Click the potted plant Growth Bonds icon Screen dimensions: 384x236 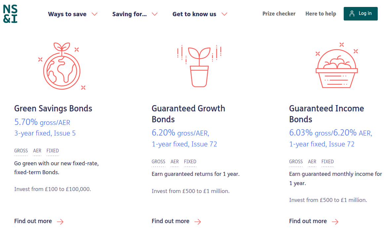199,66
